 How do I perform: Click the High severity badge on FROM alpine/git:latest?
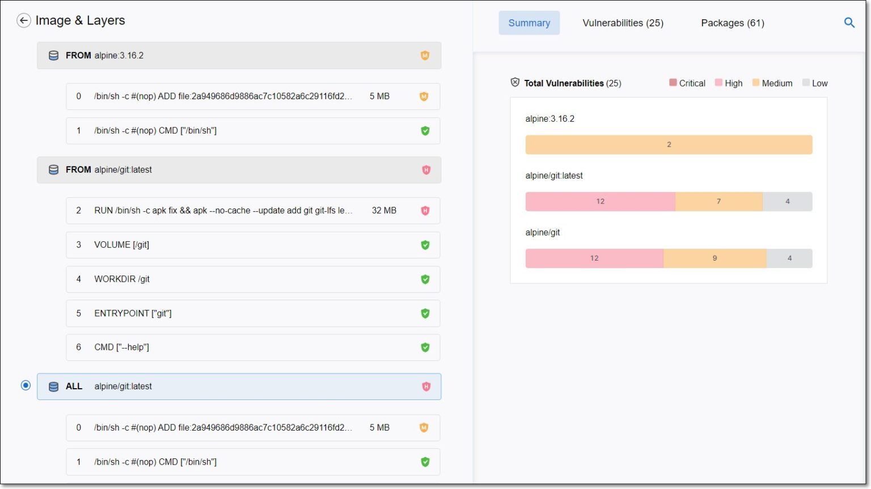(x=426, y=170)
